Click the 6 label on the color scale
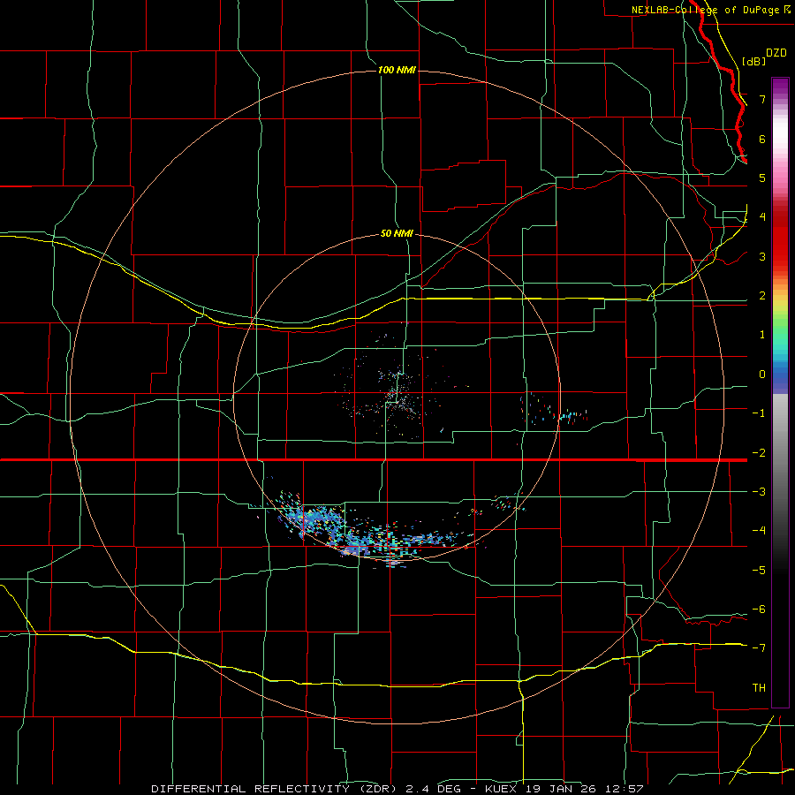 point(762,139)
